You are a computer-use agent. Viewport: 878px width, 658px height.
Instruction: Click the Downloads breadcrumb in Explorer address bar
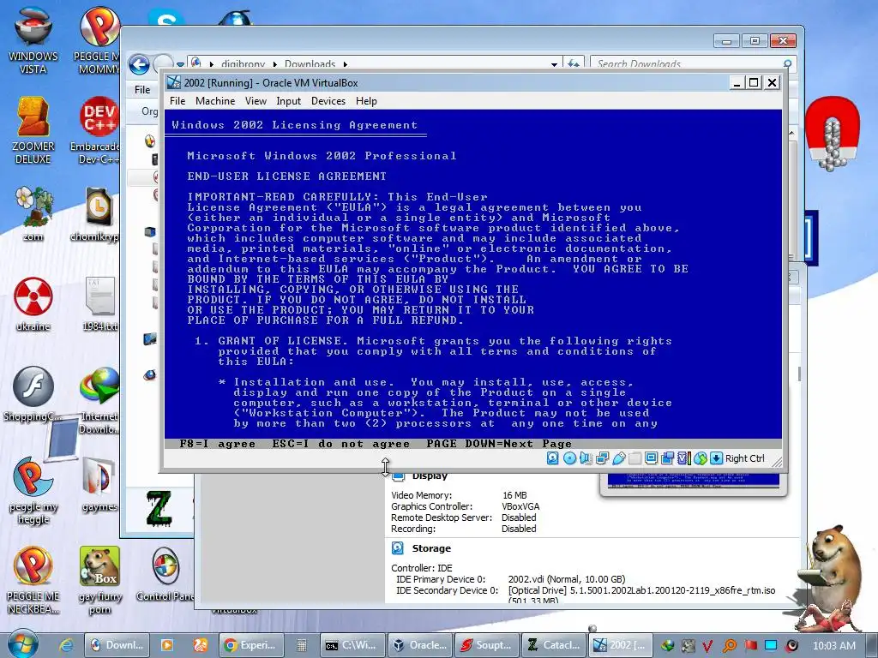(x=310, y=63)
